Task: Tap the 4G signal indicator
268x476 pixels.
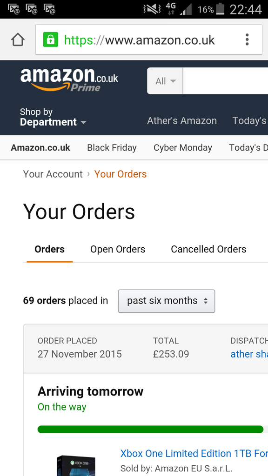Action: pos(171,9)
